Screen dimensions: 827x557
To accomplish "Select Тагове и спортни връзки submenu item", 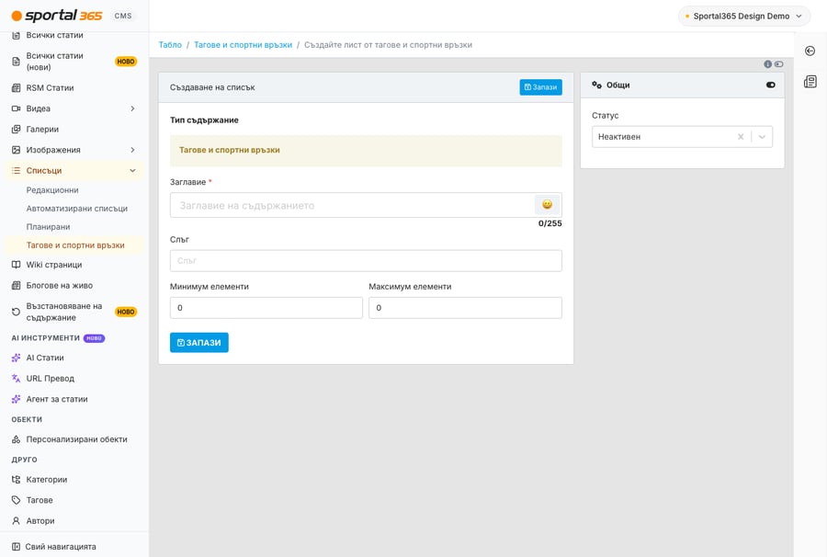I will click(75, 245).
